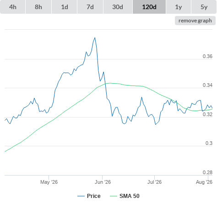
Task: Click the 0.36 y-axis value label
Action: coord(207,56)
